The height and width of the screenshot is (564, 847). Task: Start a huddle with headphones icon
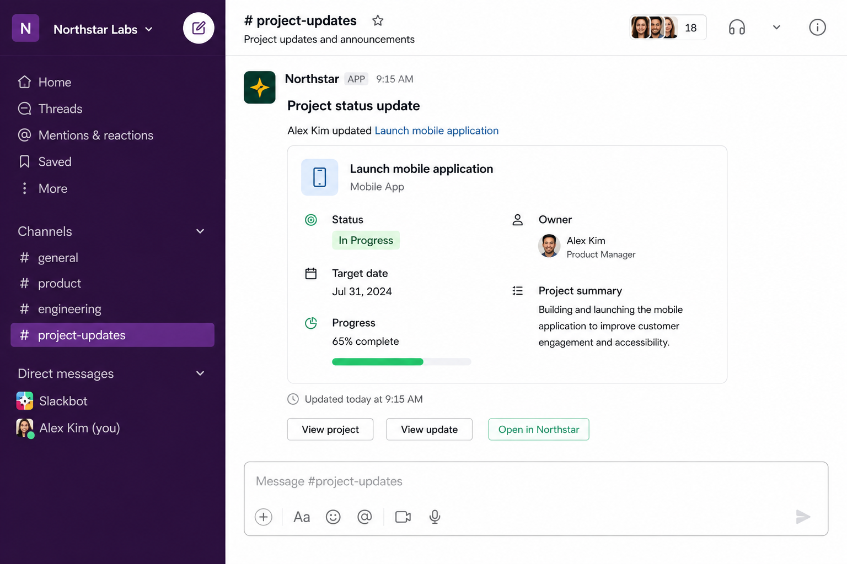coord(737,28)
